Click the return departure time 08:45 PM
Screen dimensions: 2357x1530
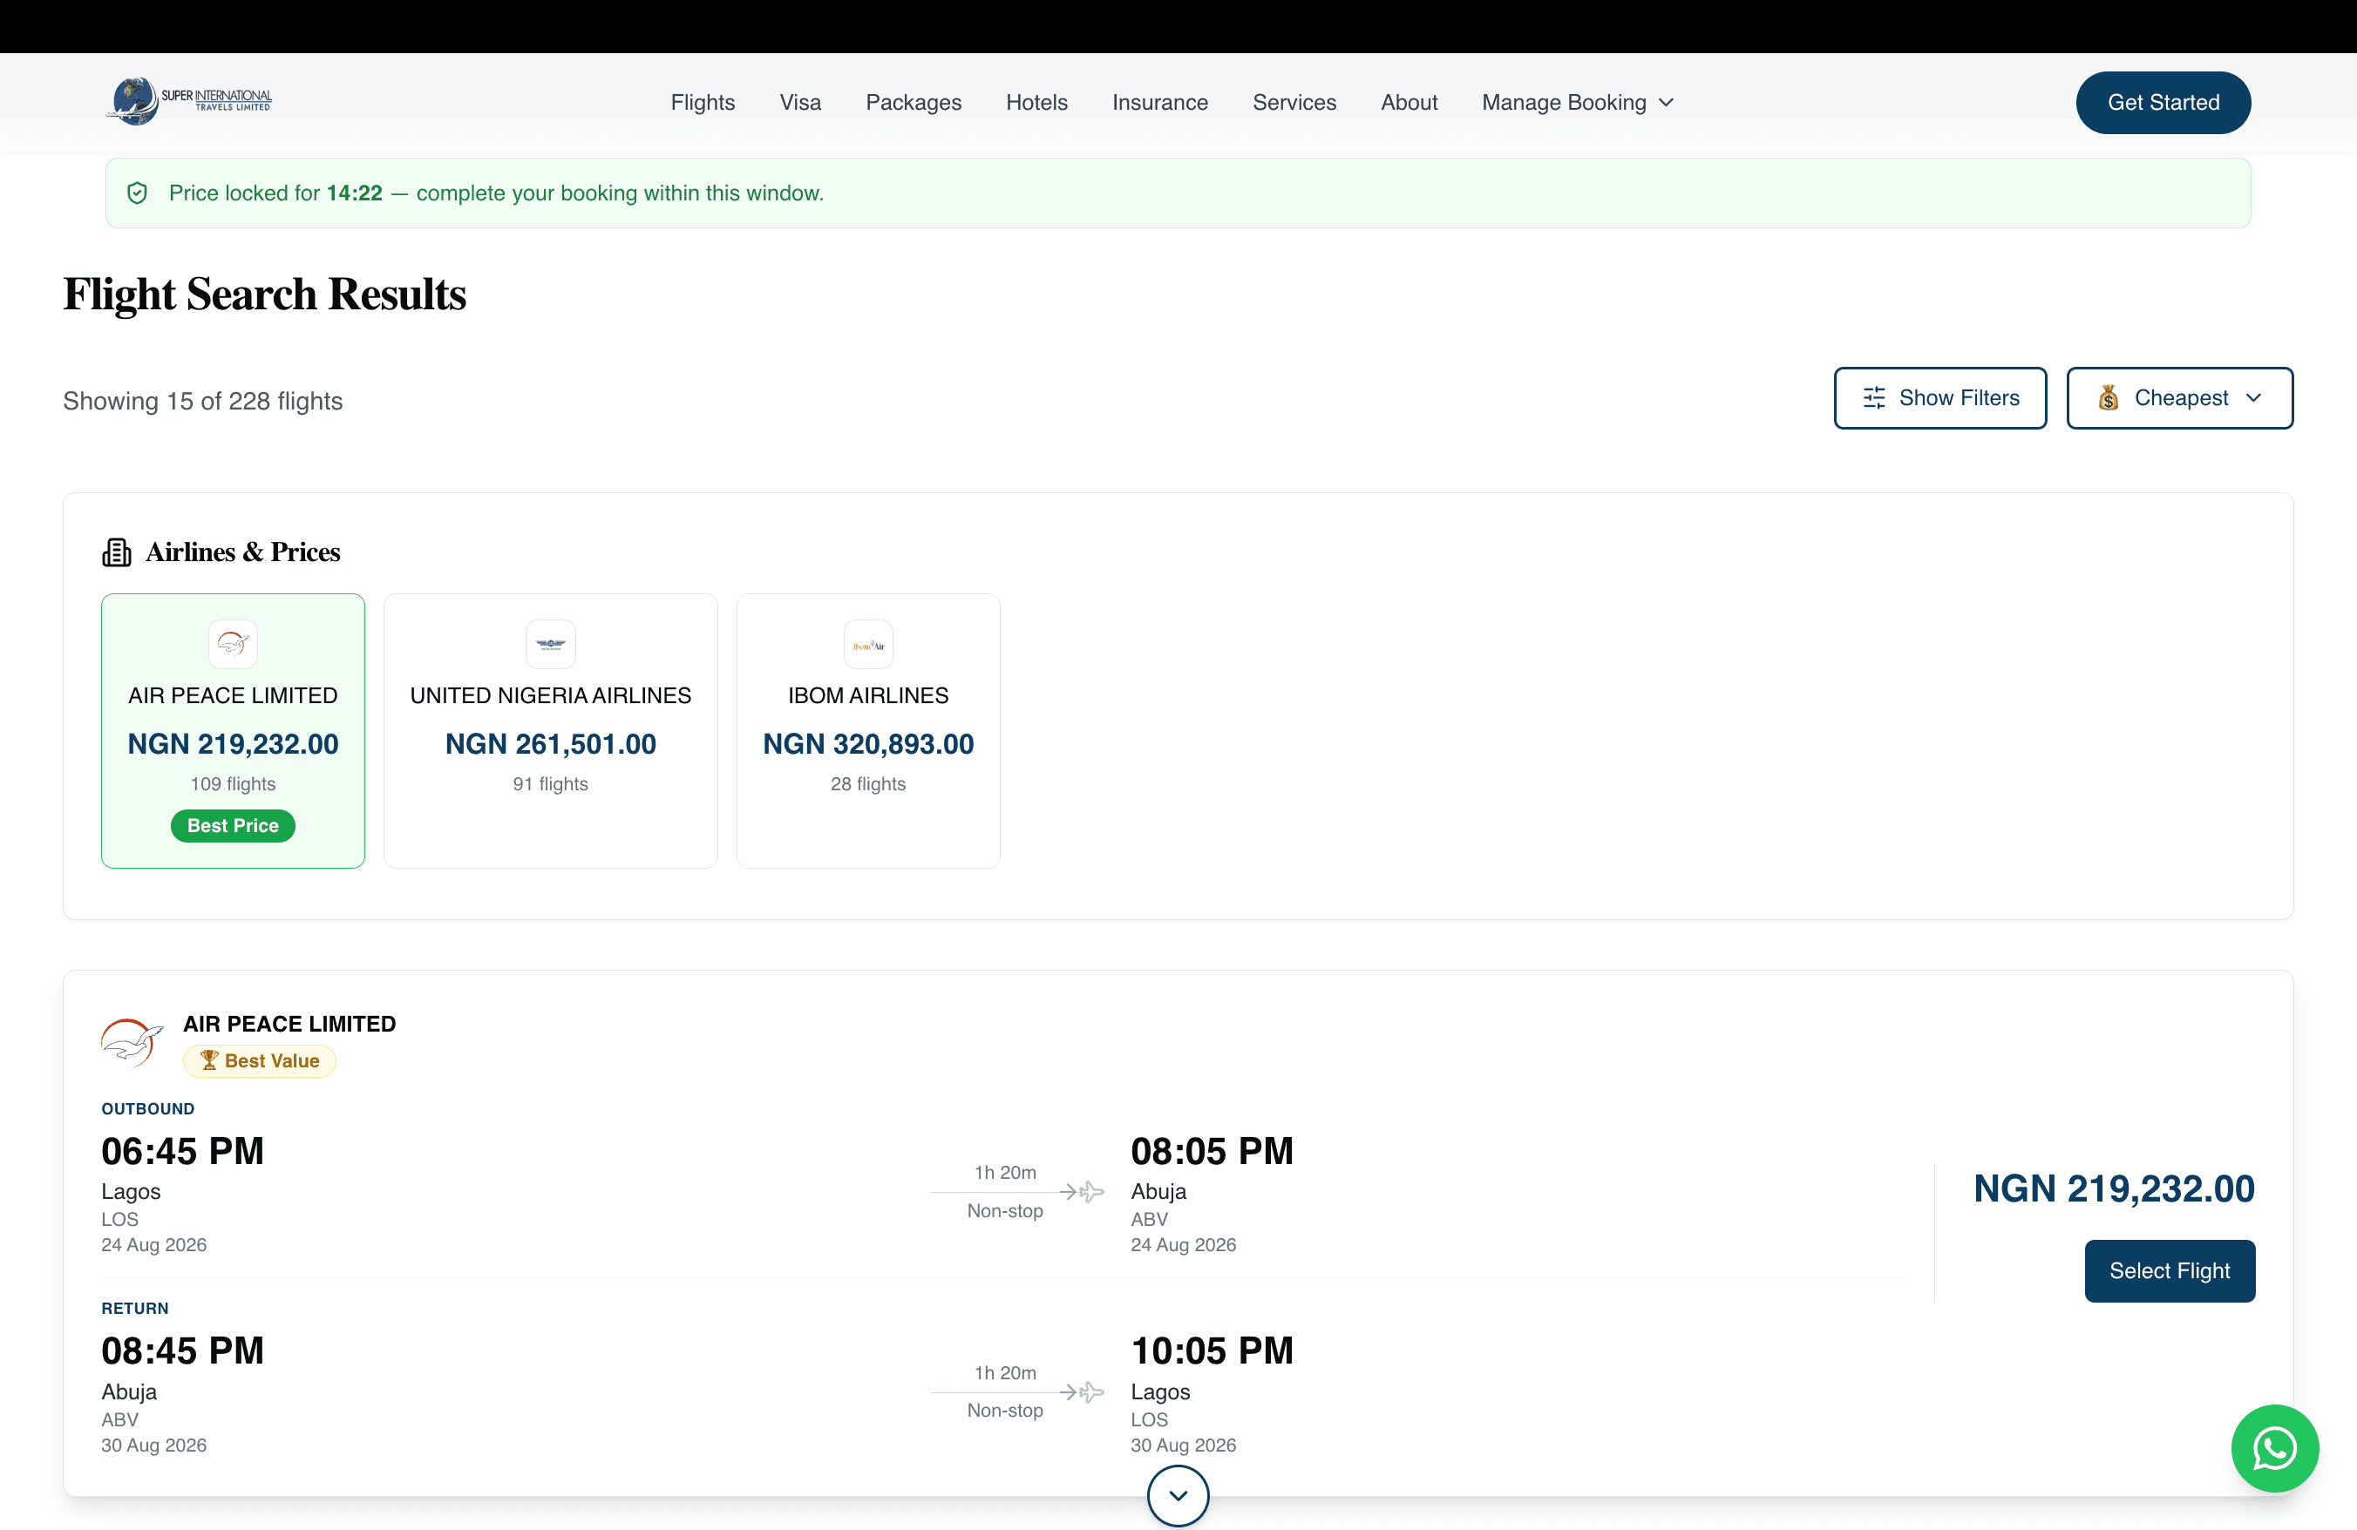pyautogui.click(x=182, y=1351)
